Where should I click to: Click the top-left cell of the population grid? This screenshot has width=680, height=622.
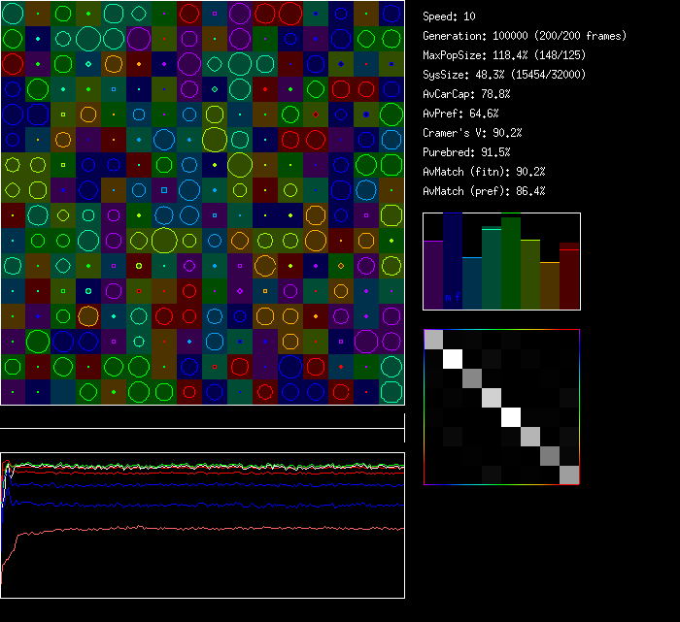tap(13, 13)
